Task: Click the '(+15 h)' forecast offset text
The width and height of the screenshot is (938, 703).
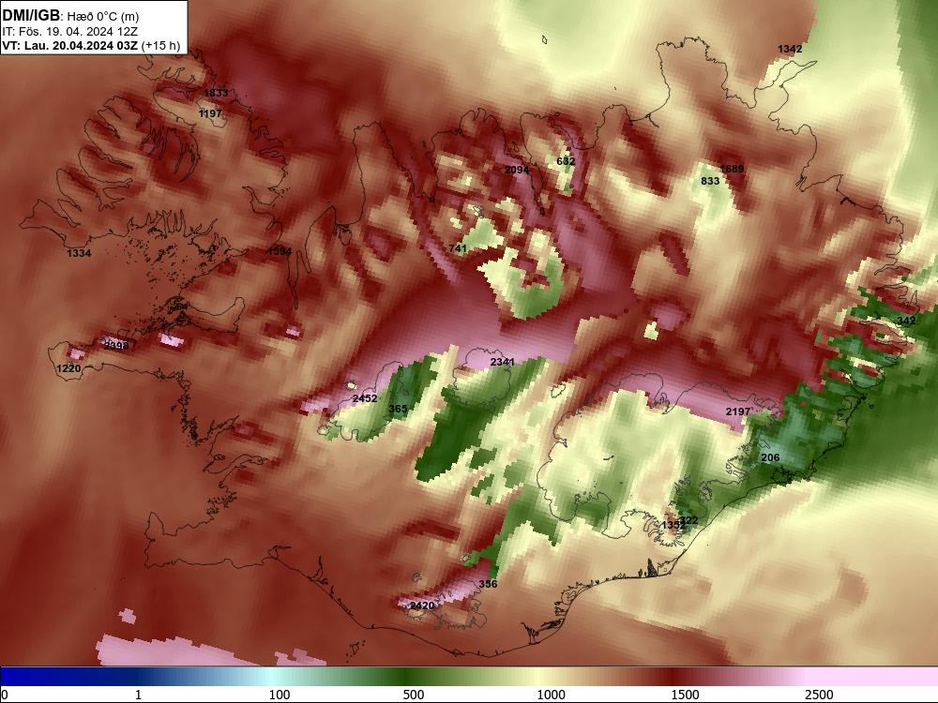Action: point(161,46)
